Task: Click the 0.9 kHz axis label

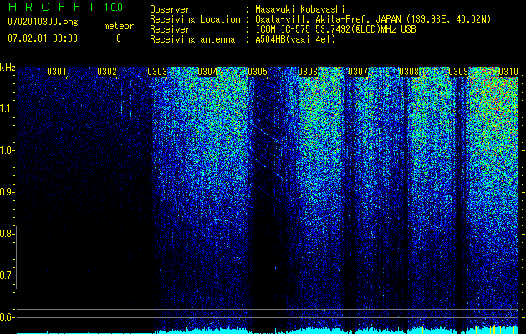Action: (7, 192)
